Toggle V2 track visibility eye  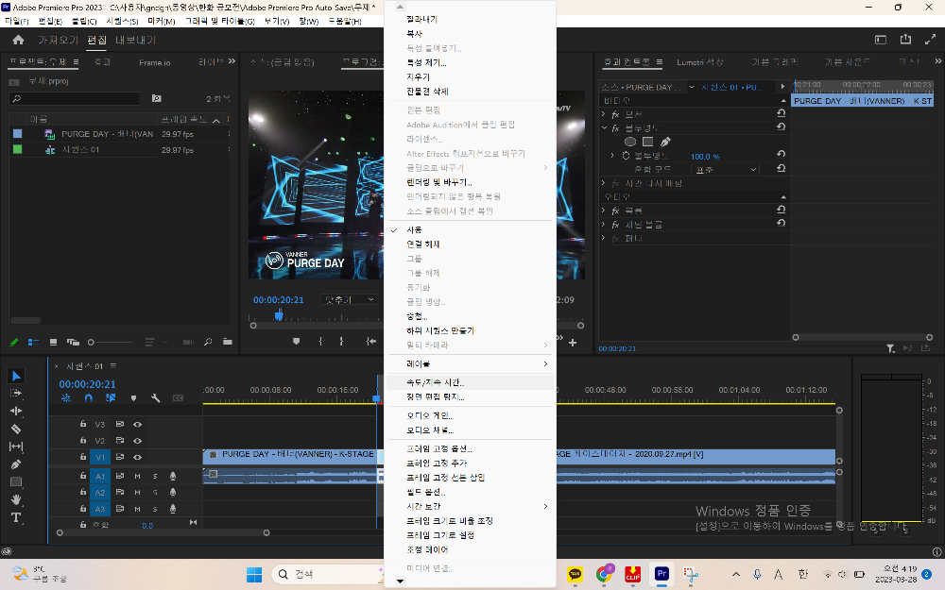(137, 441)
